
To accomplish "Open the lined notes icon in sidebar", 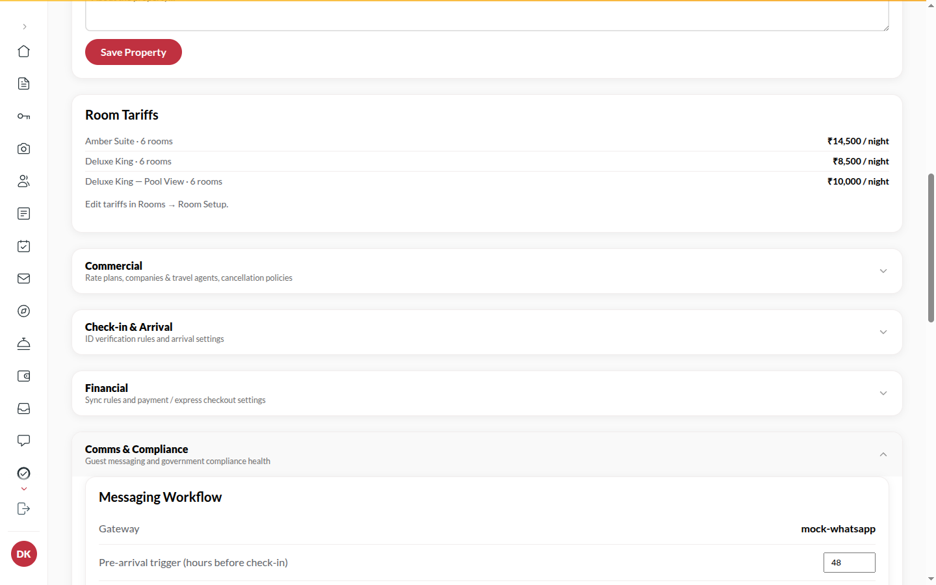I will coord(24,214).
